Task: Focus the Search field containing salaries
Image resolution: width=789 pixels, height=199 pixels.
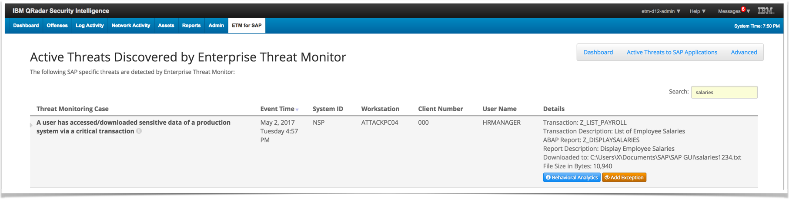Action: (x=724, y=92)
